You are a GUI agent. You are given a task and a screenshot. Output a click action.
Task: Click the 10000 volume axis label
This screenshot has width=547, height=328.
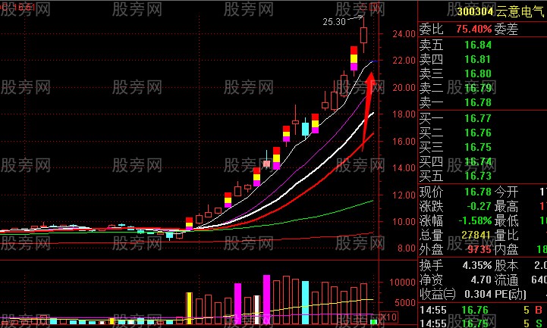coord(402,282)
